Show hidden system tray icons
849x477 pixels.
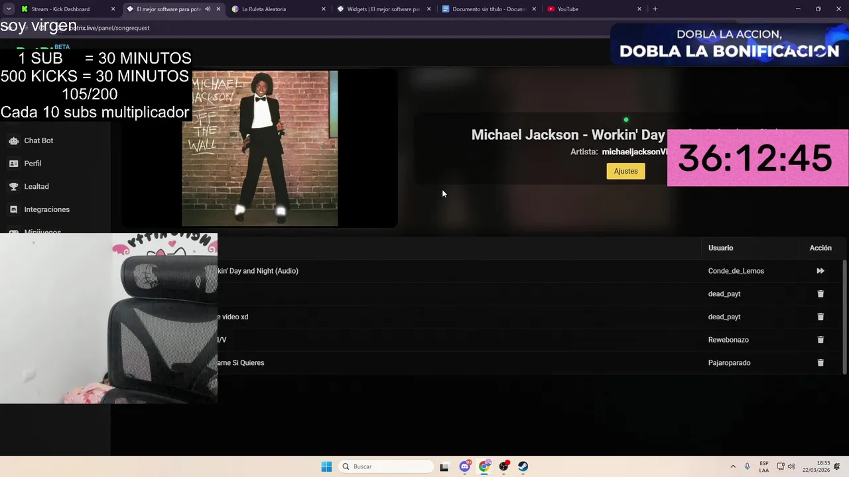pos(733,466)
